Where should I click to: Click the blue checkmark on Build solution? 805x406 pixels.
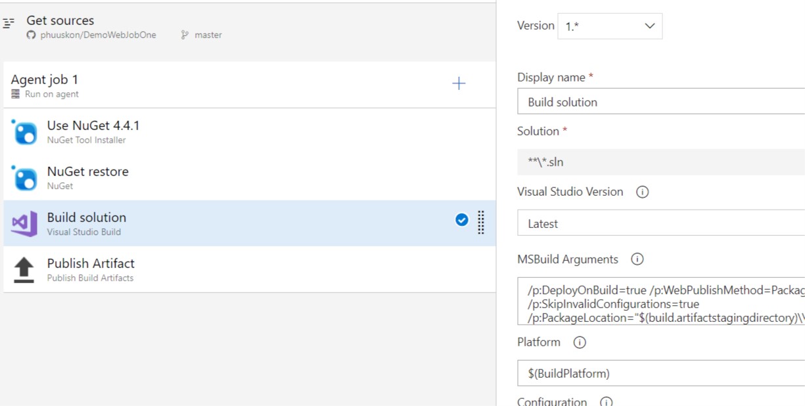(462, 220)
